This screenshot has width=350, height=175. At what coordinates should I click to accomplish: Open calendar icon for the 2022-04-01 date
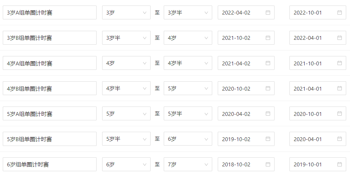[x=339, y=38]
